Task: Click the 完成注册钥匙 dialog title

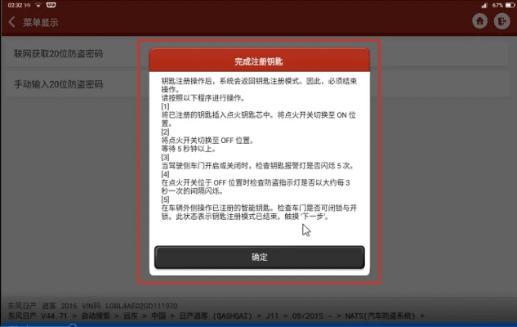Action: coord(259,61)
